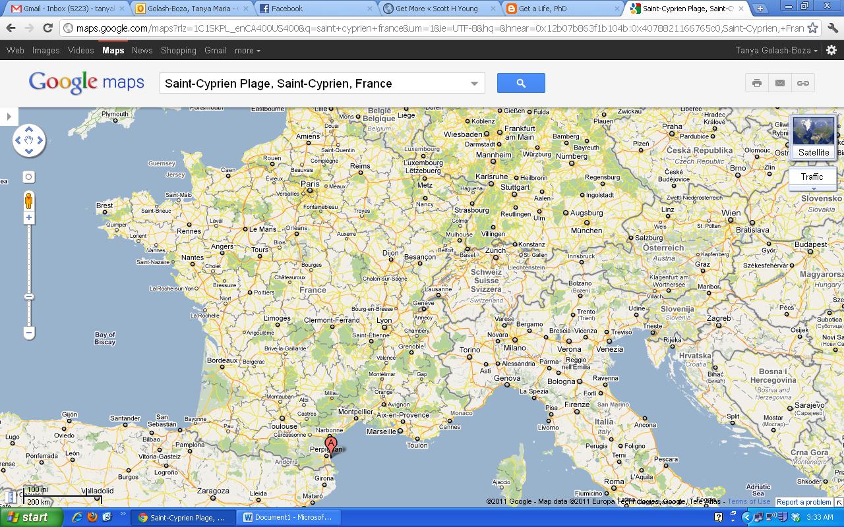
Task: Switch to the Images search section
Action: point(45,50)
